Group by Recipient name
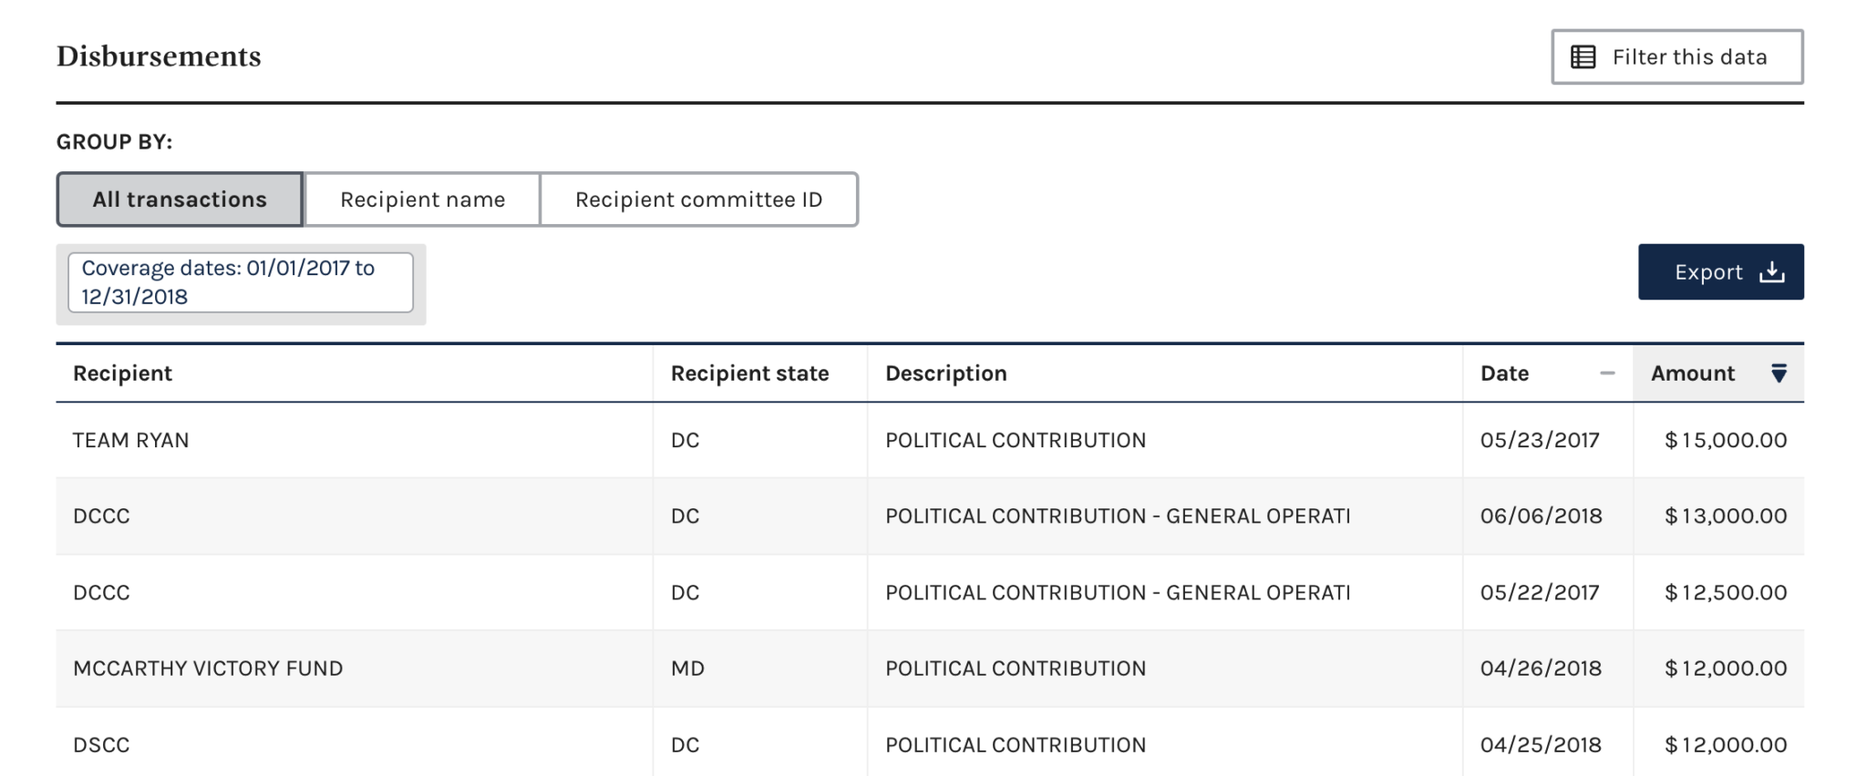The image size is (1867, 776). [422, 199]
